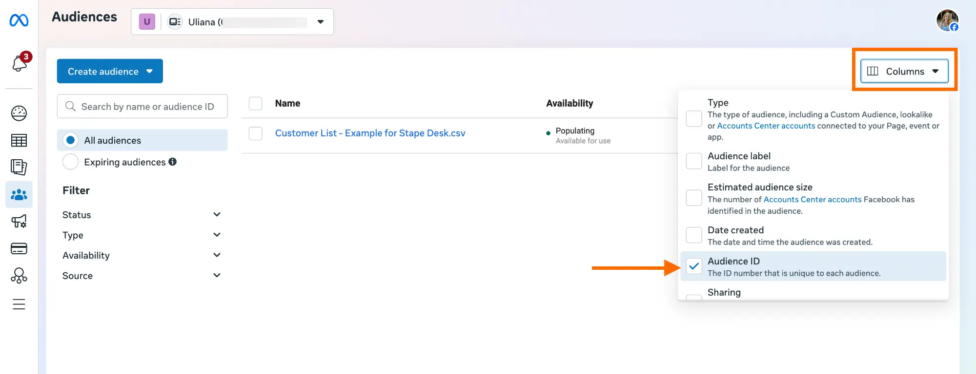This screenshot has height=374, width=976.
Task: Select the Audiences people icon
Action: tap(19, 194)
